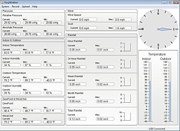This screenshot has height=131, width=180.
Task: Click Wind Speed max value field
Action: pos(123,19)
